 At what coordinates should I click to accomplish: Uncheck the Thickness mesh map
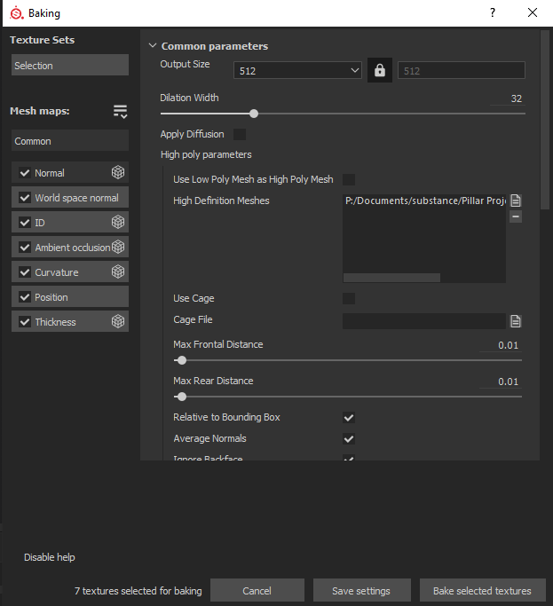point(25,321)
